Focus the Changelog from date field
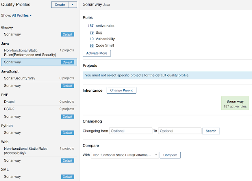 pyautogui.click(x=131, y=131)
